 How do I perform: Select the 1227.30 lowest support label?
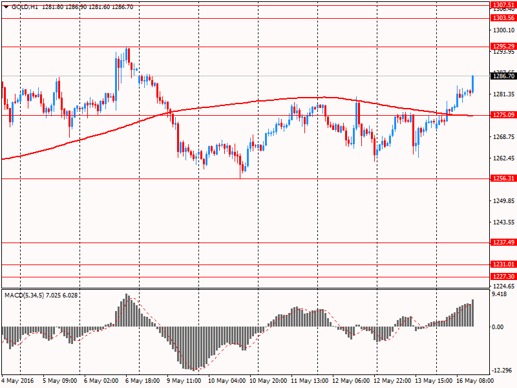coord(503,277)
